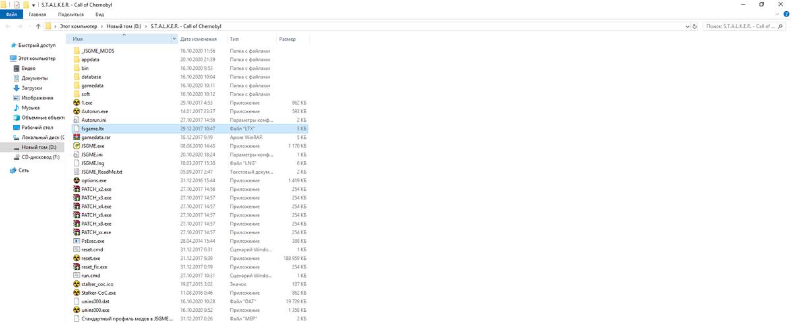Open the Имя column filter dropdown

[175, 39]
